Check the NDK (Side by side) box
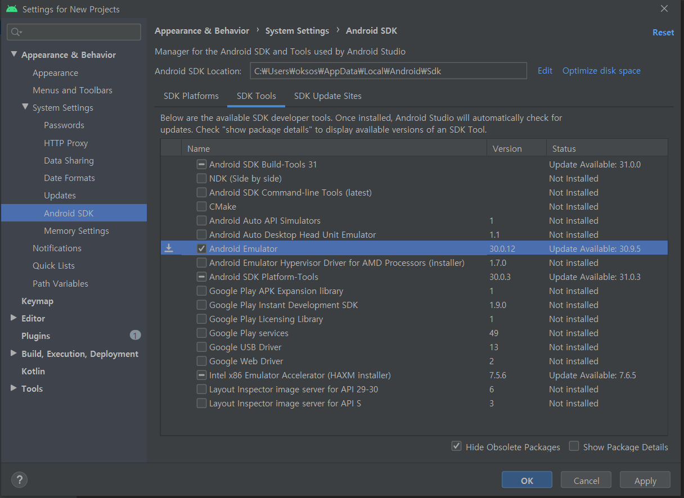The image size is (684, 498). (201, 179)
